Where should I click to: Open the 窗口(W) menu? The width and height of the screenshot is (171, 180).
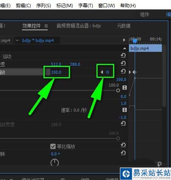(107, 6)
